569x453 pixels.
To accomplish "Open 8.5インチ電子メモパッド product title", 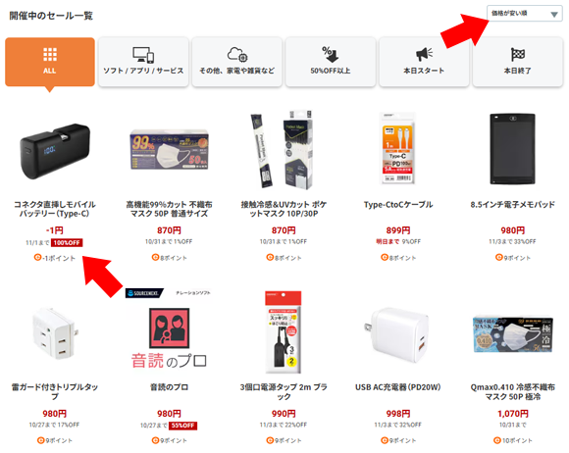I will [512, 205].
